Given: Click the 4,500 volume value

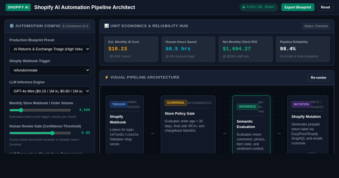Looking at the screenshot, I should click(x=84, y=110).
